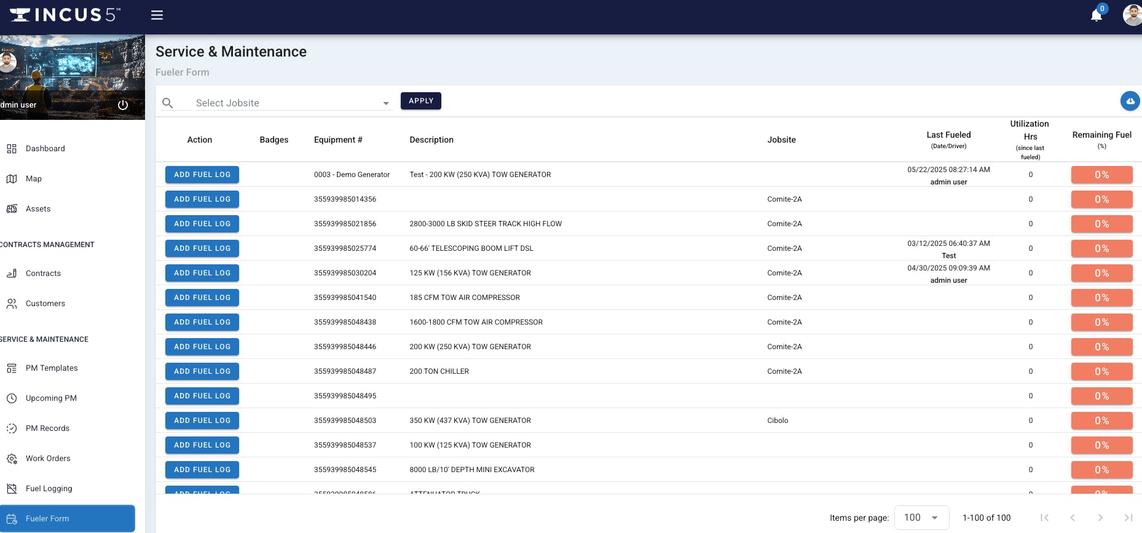Navigate to Fuel Logging page

coord(49,489)
